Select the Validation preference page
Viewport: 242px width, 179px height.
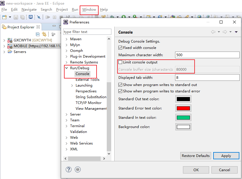tap(79, 132)
